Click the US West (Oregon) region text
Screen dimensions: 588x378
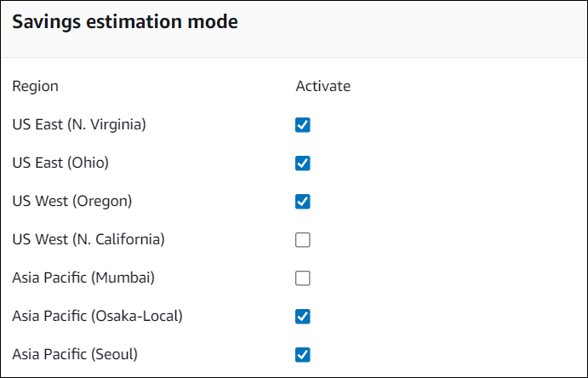click(x=71, y=201)
